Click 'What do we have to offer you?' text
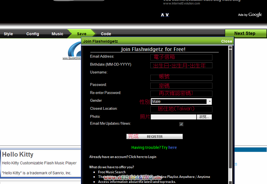This screenshot has width=267, height=184. (111, 167)
